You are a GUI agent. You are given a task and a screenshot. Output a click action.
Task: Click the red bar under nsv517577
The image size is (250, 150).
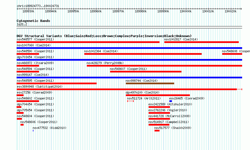click(x=157, y=131)
